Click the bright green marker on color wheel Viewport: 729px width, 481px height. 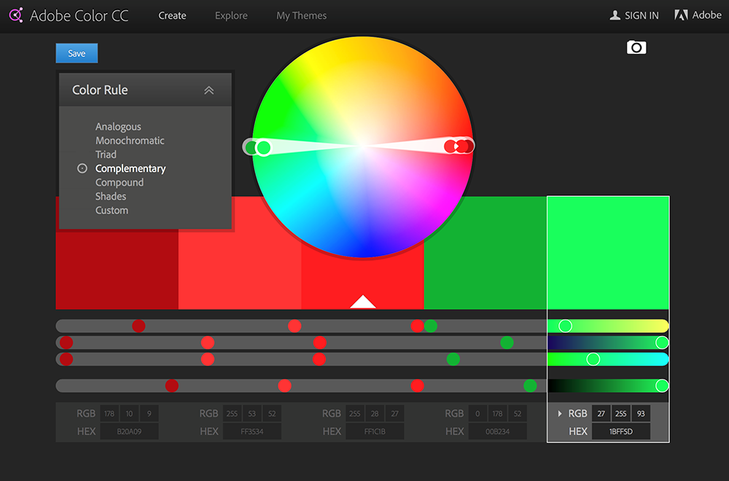(264, 148)
